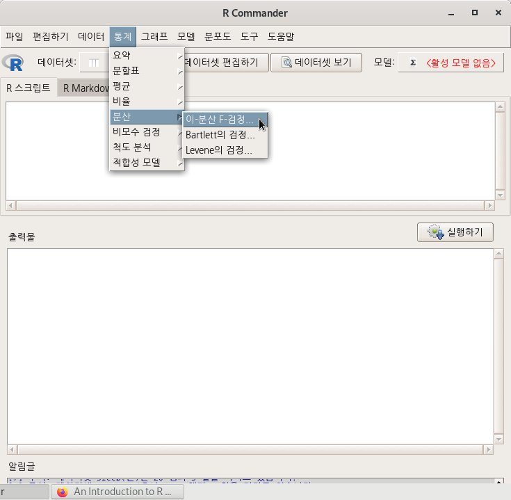511x500 pixels.
Task: Click the sigma icon on model button
Action: coord(413,63)
